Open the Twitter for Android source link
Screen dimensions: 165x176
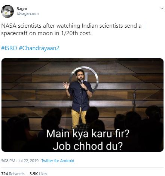click(58, 161)
